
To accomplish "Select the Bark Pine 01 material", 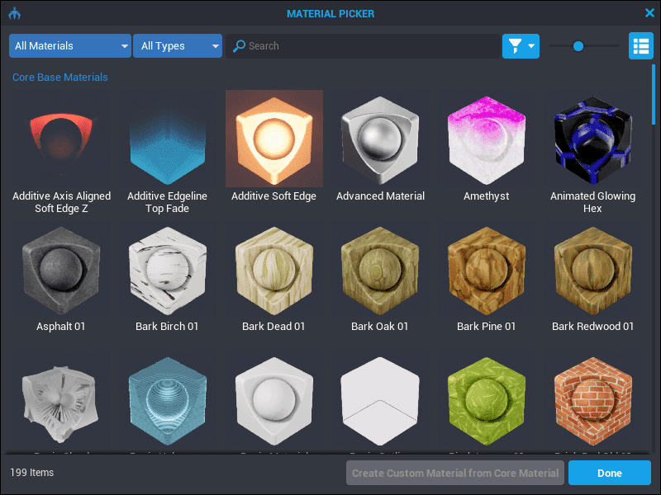I will click(486, 270).
